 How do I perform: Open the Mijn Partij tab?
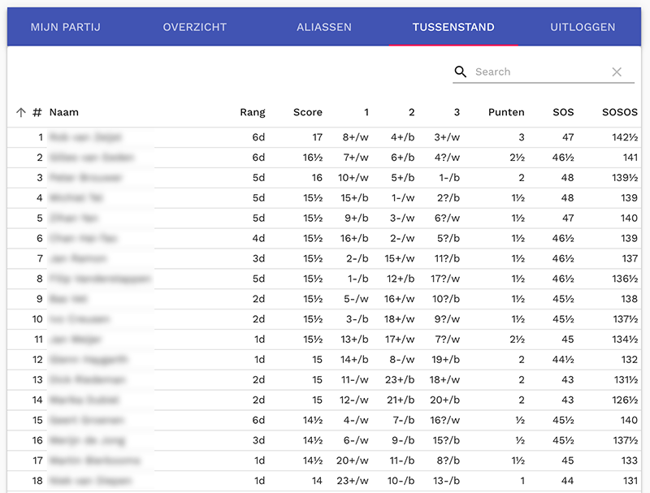(x=65, y=28)
